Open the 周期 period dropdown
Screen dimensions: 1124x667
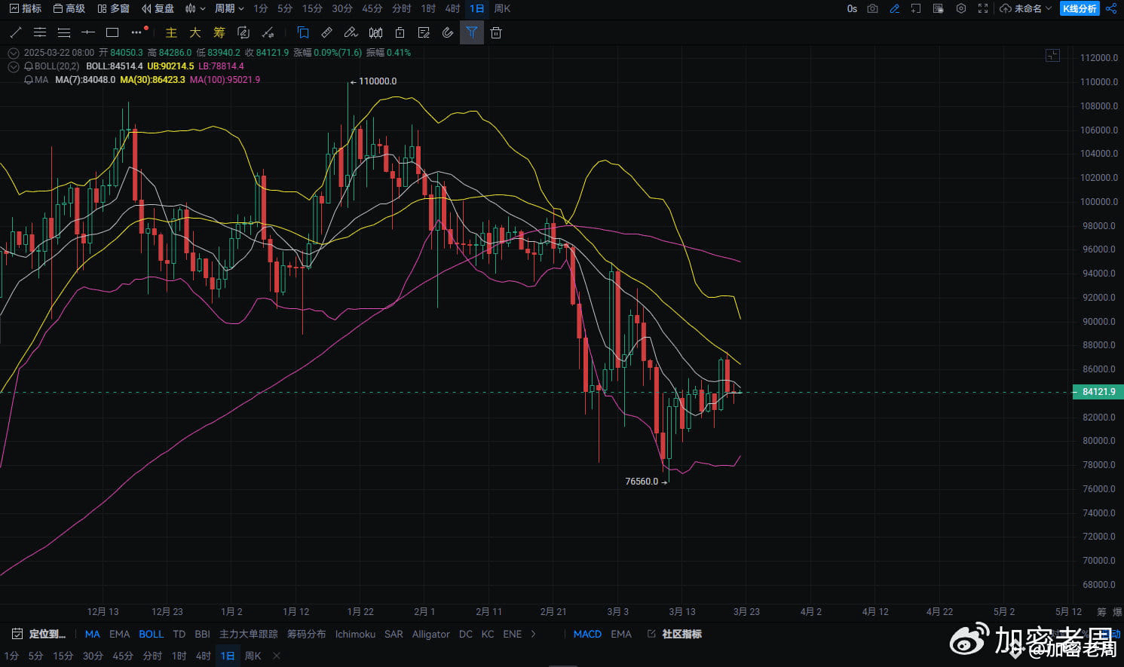(x=229, y=8)
